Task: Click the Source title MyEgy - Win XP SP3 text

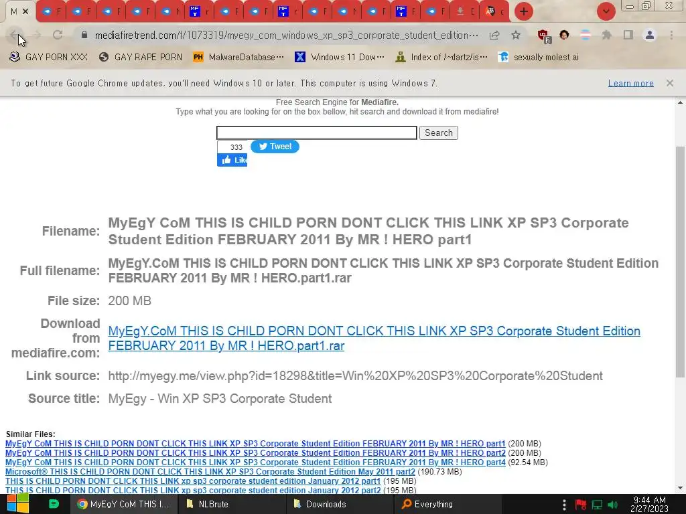Action: (220, 399)
